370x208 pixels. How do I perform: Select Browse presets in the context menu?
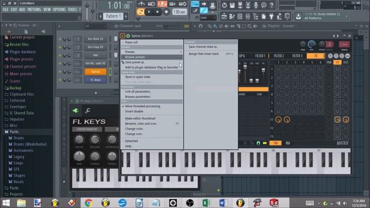[151, 57]
